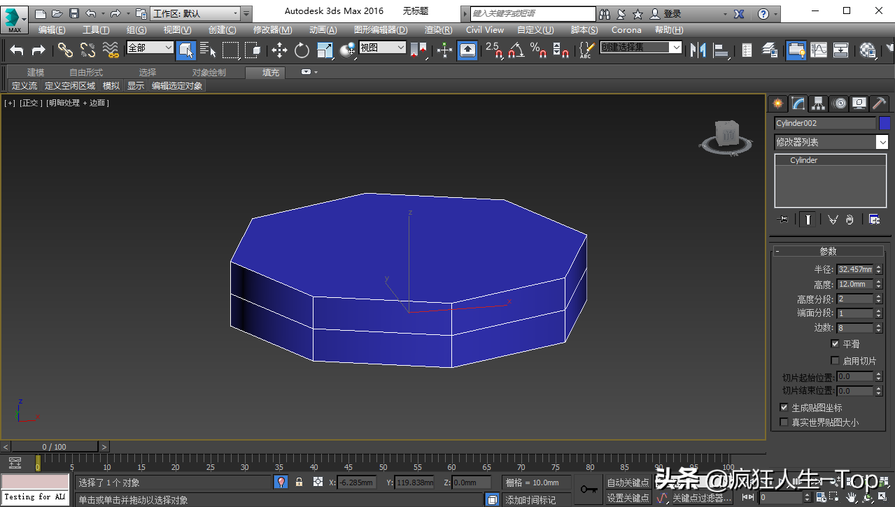
Task: Click Use Pivot Point Center icon
Action: click(419, 50)
